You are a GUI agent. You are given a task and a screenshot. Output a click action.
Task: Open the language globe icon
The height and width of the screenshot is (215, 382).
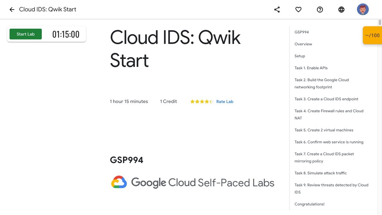click(341, 10)
